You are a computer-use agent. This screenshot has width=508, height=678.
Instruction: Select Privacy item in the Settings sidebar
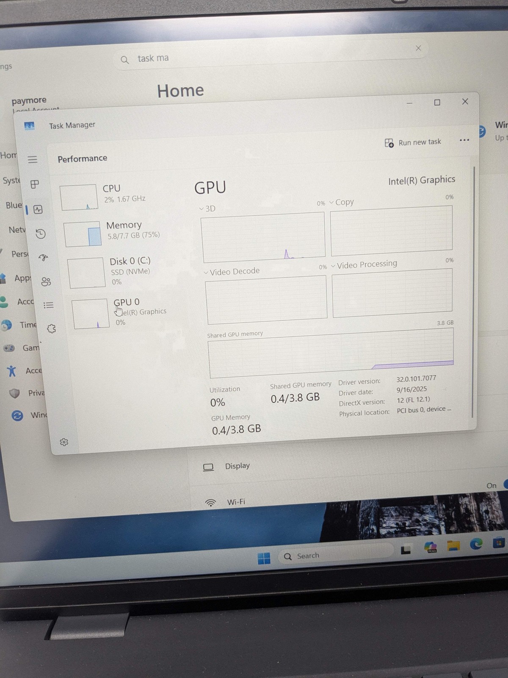[x=27, y=393]
